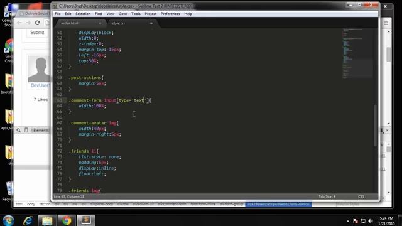Open the Chrome hamburger menu

click(x=386, y=23)
